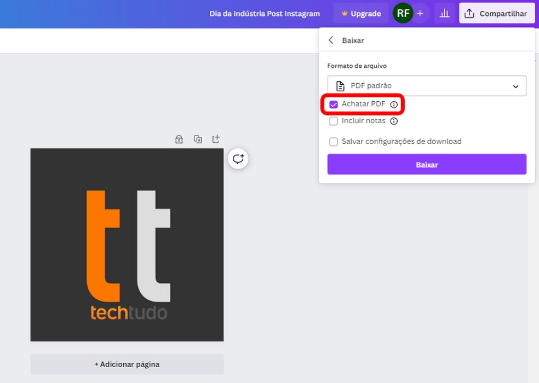Open the PDF padrão file format dropdown
Screen dimensions: 539x383
pos(427,86)
